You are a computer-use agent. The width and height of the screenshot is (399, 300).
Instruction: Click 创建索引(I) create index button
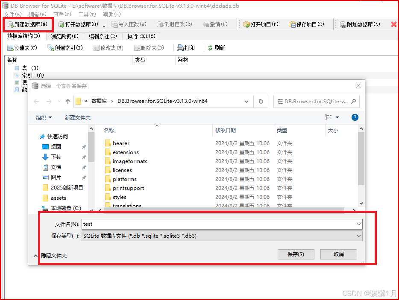point(65,48)
